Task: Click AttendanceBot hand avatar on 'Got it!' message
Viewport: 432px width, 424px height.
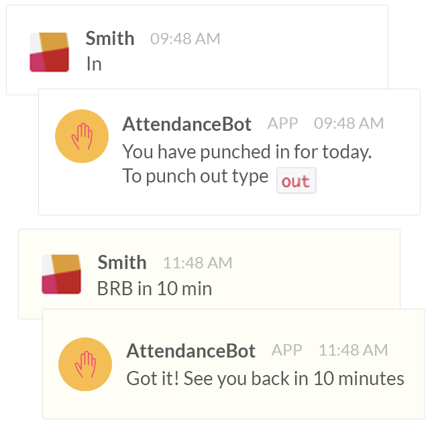Action: point(85,364)
